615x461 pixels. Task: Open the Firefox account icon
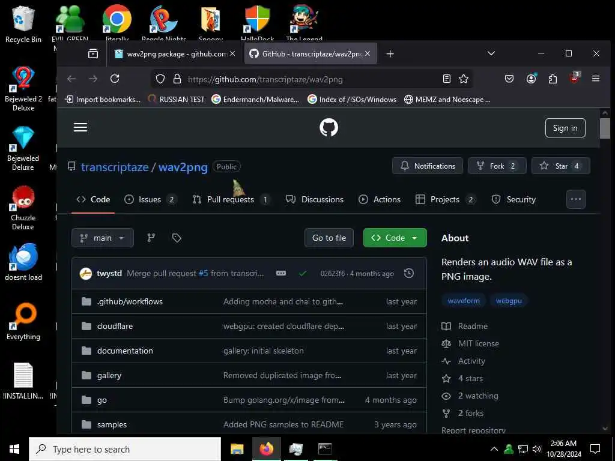point(531,79)
